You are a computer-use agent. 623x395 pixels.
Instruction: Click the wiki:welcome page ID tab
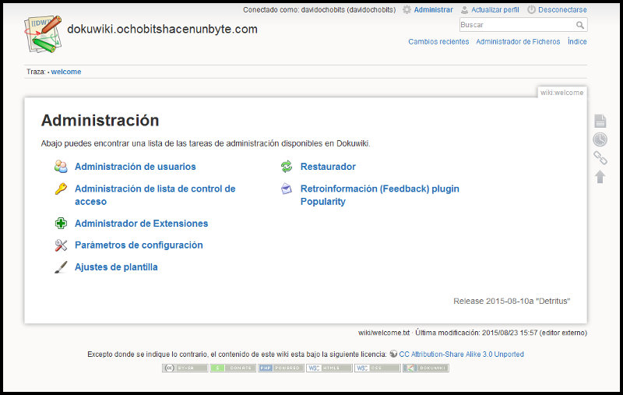(x=561, y=92)
